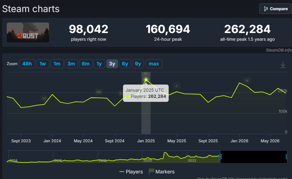Toggle the Markers series in the legend
This screenshot has height=179, width=292.
tap(162, 172)
